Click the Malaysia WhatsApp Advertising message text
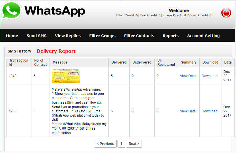The height and width of the screenshot is (153, 237). point(79,111)
